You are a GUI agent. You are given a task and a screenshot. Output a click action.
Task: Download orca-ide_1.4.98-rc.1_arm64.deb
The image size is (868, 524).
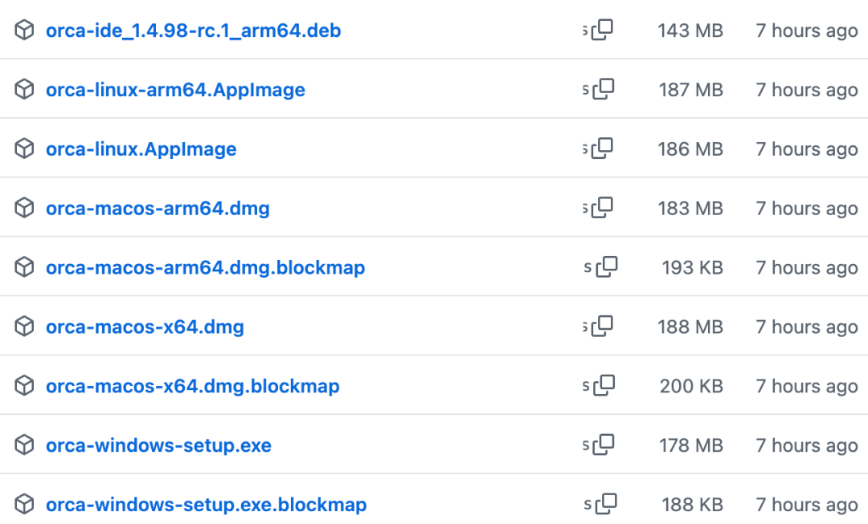(x=193, y=30)
